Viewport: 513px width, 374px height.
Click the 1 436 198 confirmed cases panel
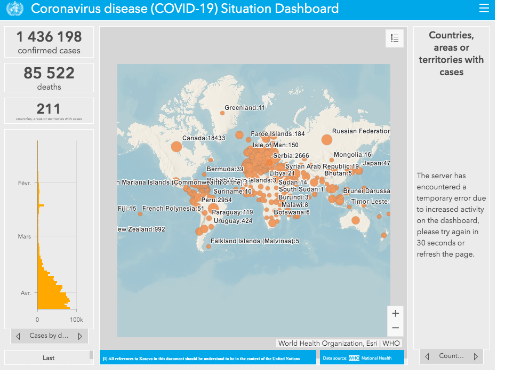pos(49,42)
